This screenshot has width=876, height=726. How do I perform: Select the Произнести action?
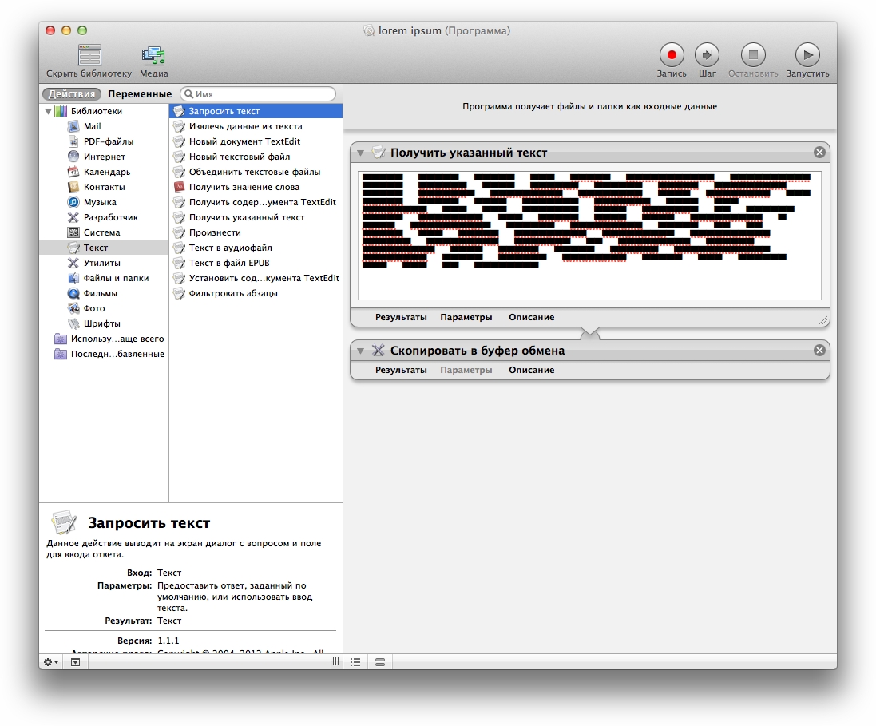pos(256,232)
